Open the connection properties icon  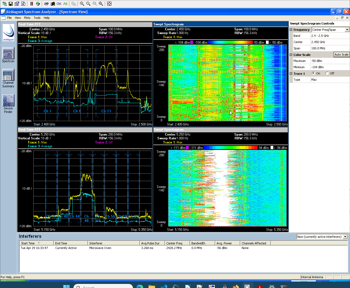click(17, 4)
